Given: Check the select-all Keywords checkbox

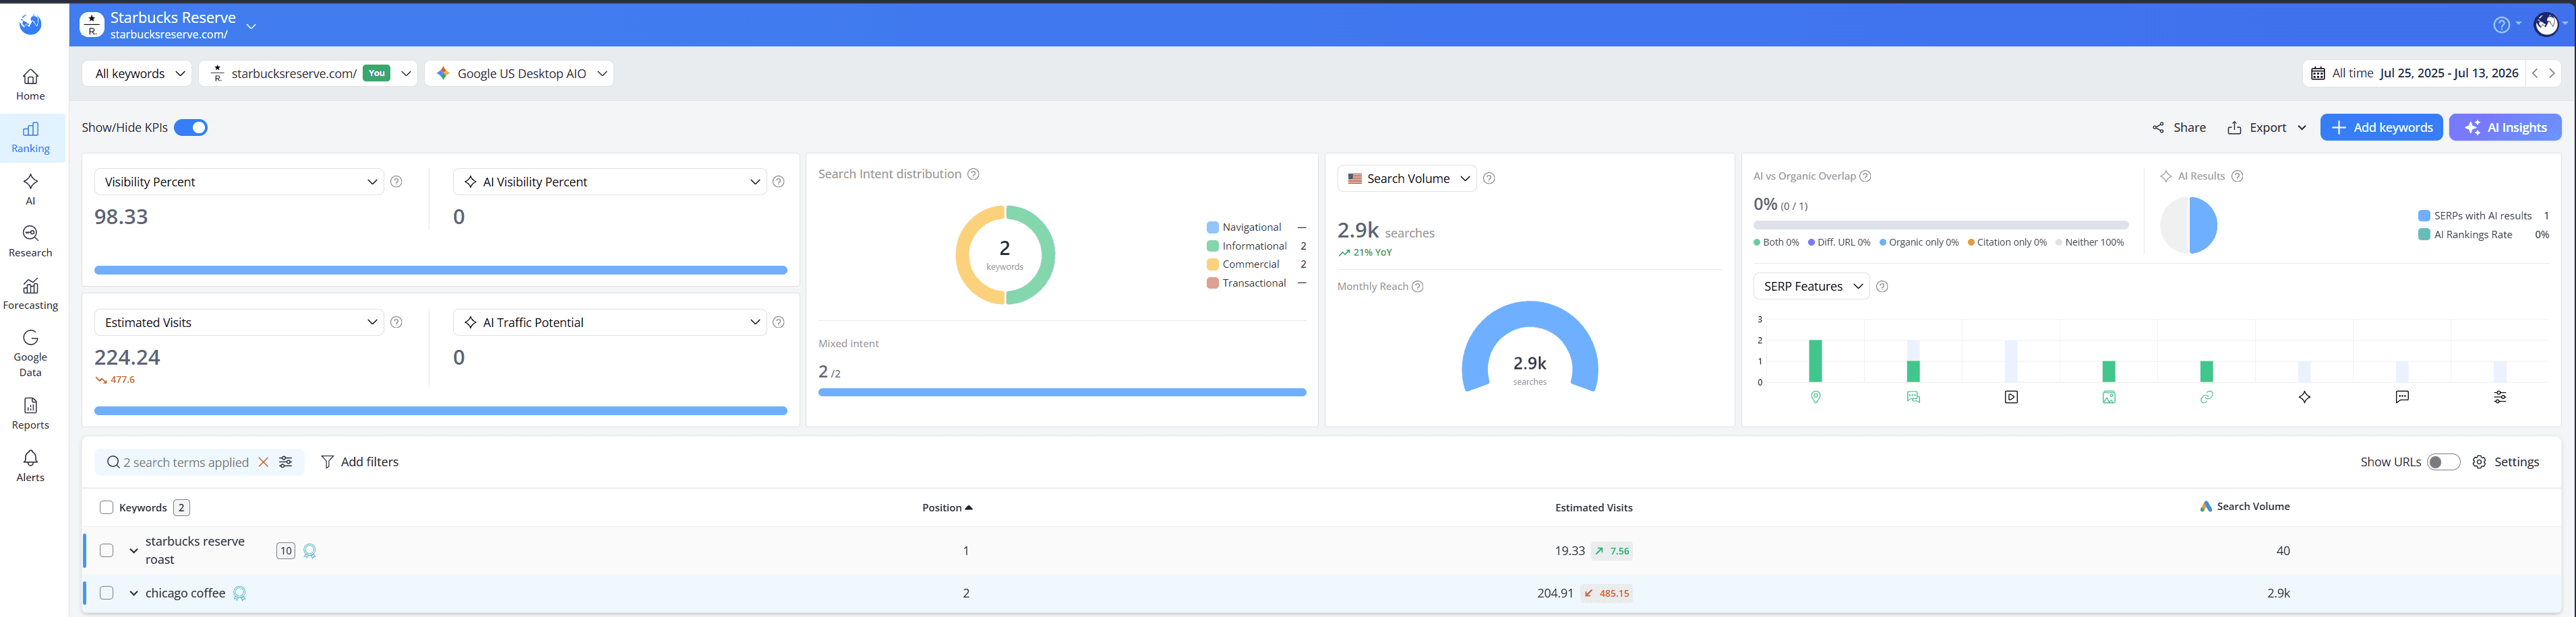Looking at the screenshot, I should 107,507.
